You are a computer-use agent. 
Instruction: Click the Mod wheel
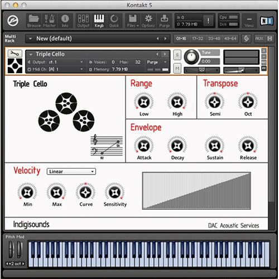(x=20, y=249)
